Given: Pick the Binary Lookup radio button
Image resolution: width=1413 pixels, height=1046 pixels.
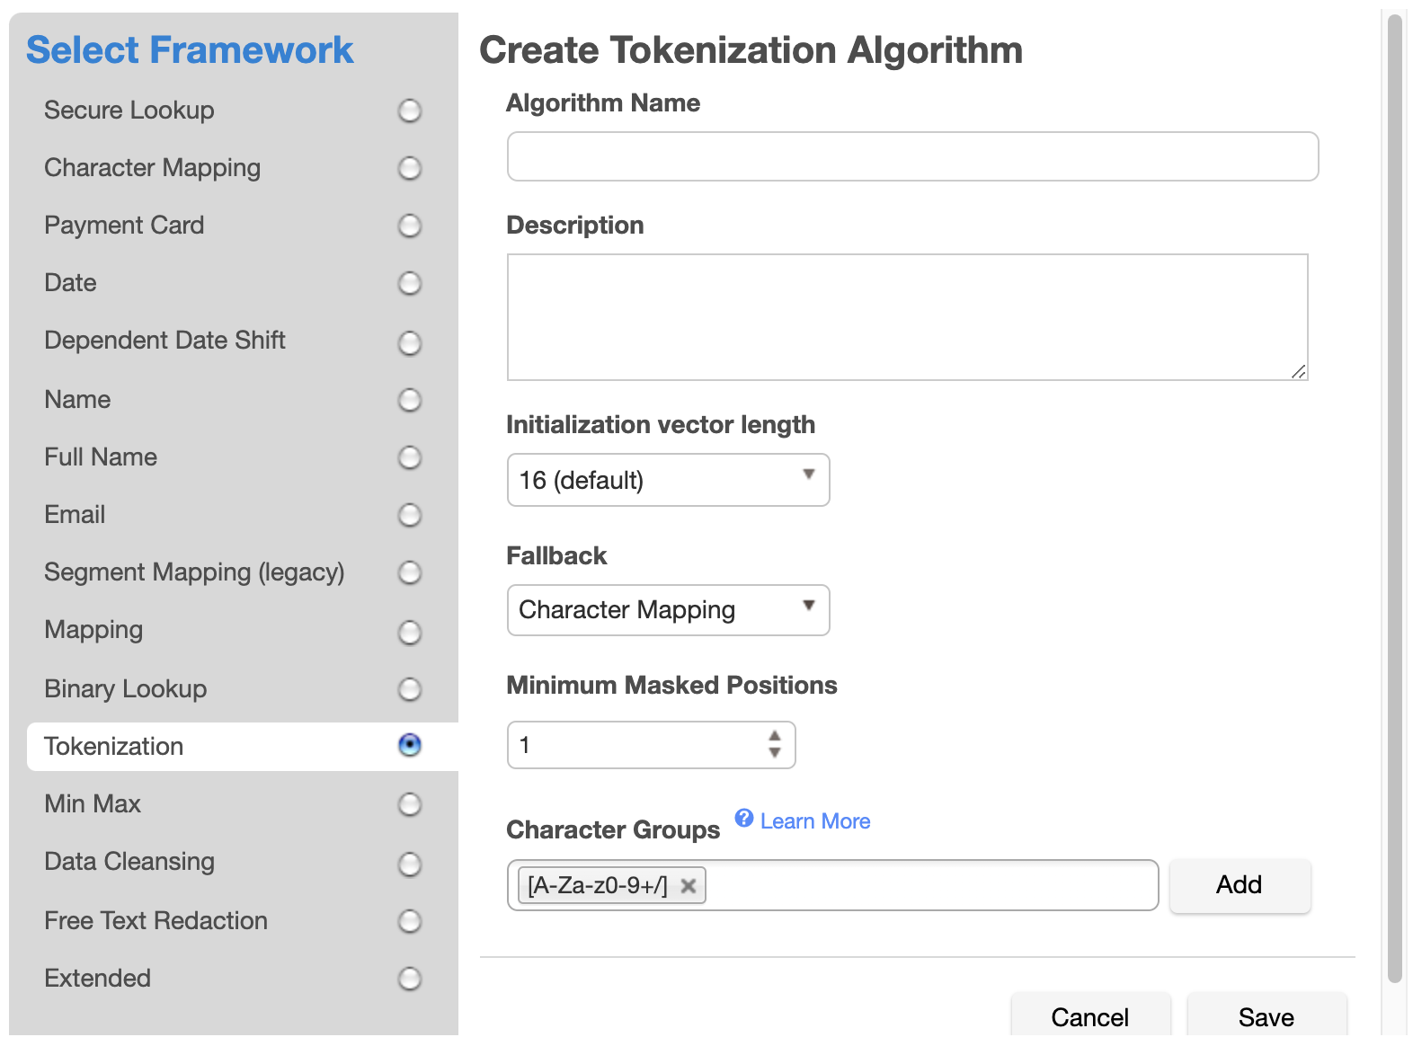Looking at the screenshot, I should [410, 689].
